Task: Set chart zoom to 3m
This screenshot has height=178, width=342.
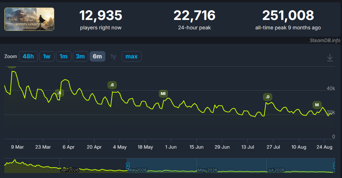Action: [80, 56]
